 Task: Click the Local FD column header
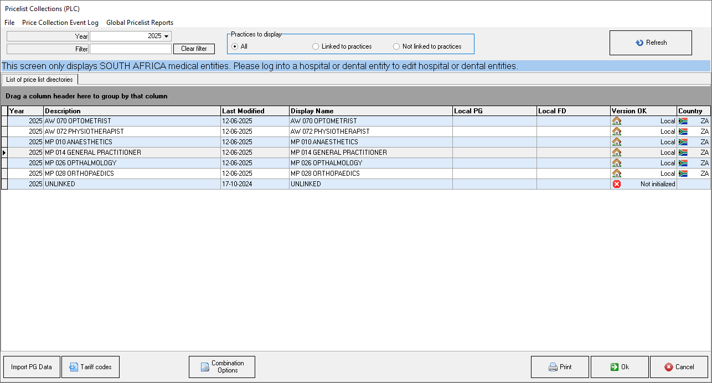pyautogui.click(x=574, y=111)
